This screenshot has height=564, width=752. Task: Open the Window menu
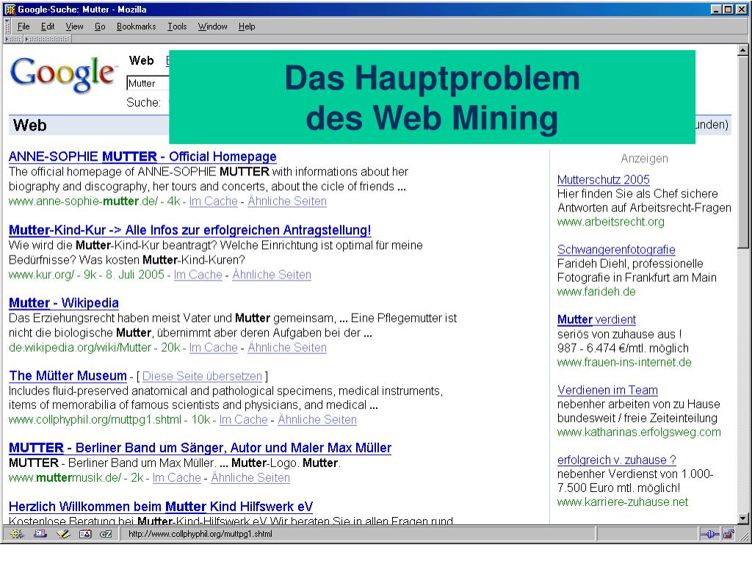(212, 26)
